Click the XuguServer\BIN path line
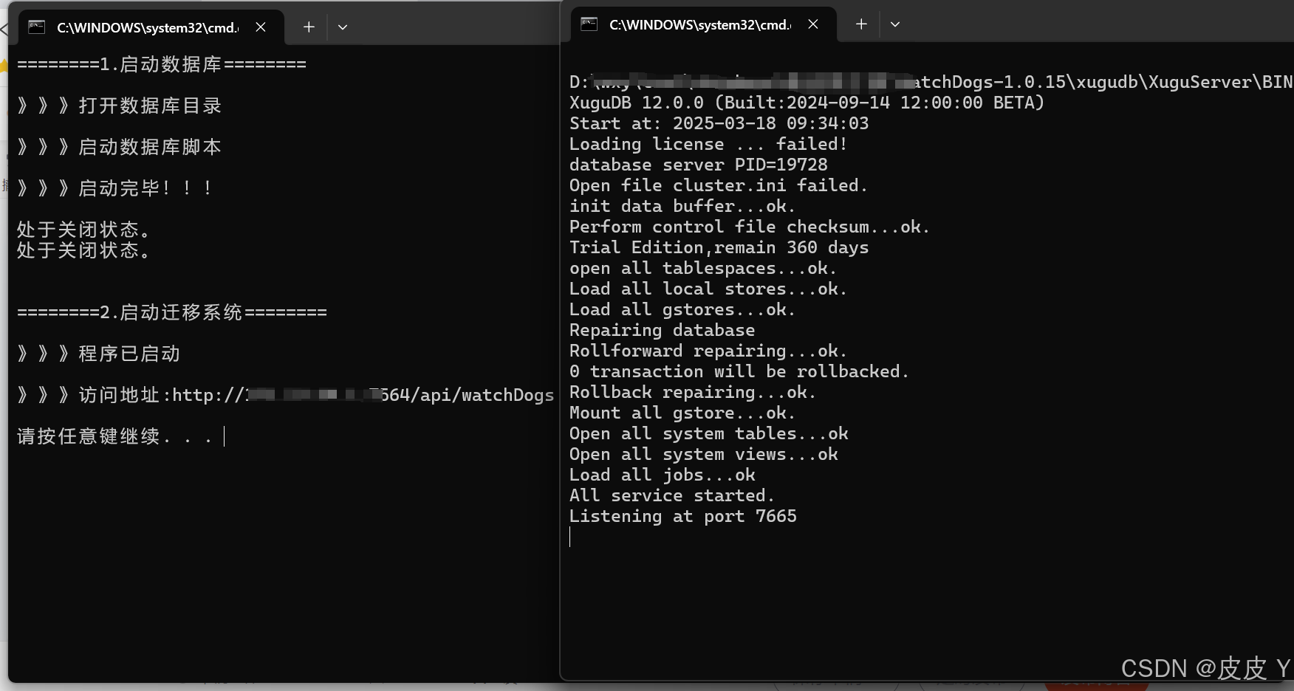This screenshot has height=691, width=1294. [931, 82]
